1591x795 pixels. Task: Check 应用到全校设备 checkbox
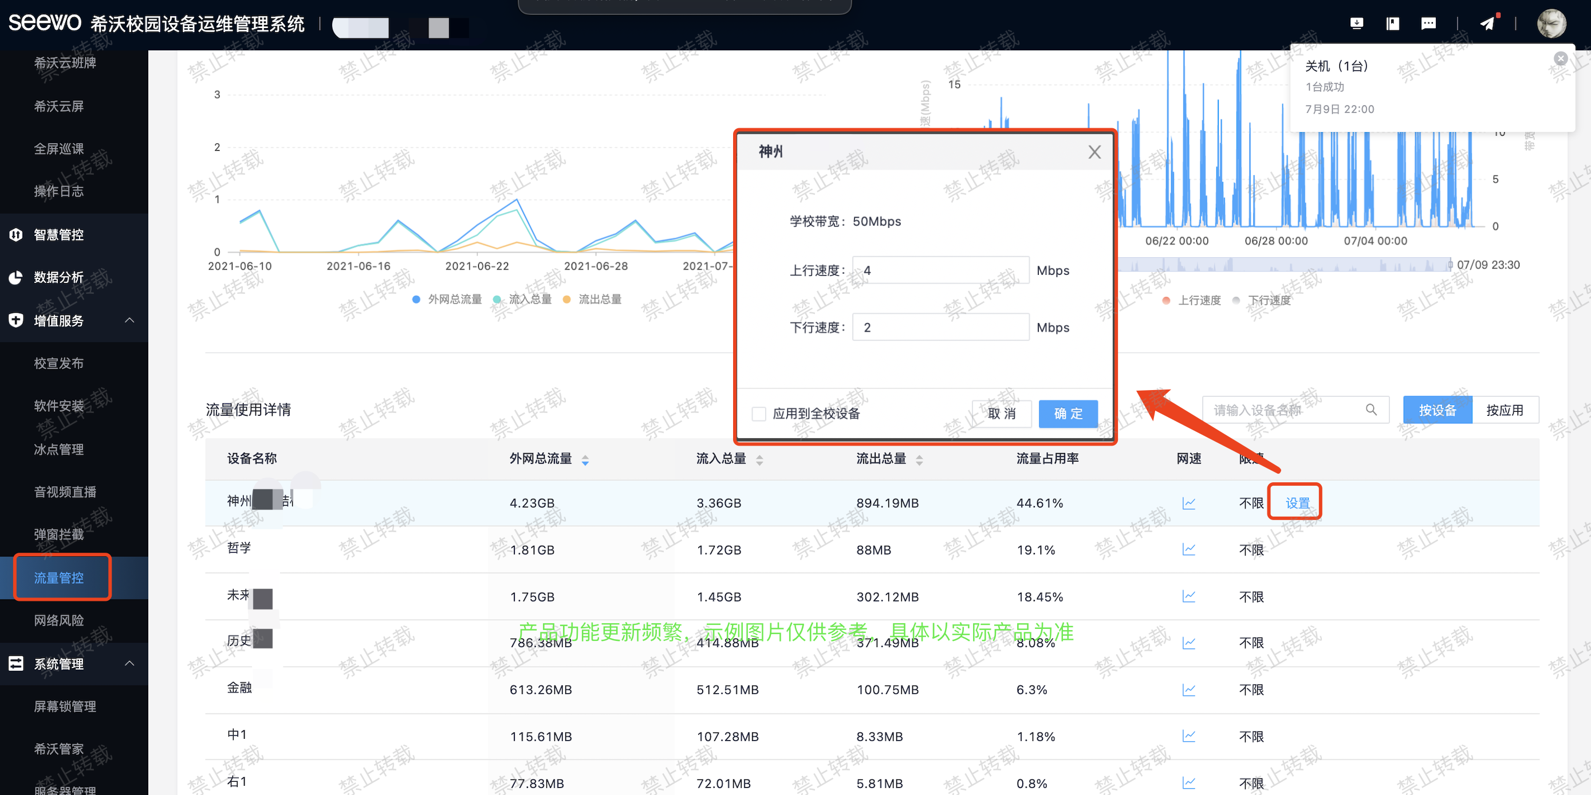point(758,414)
